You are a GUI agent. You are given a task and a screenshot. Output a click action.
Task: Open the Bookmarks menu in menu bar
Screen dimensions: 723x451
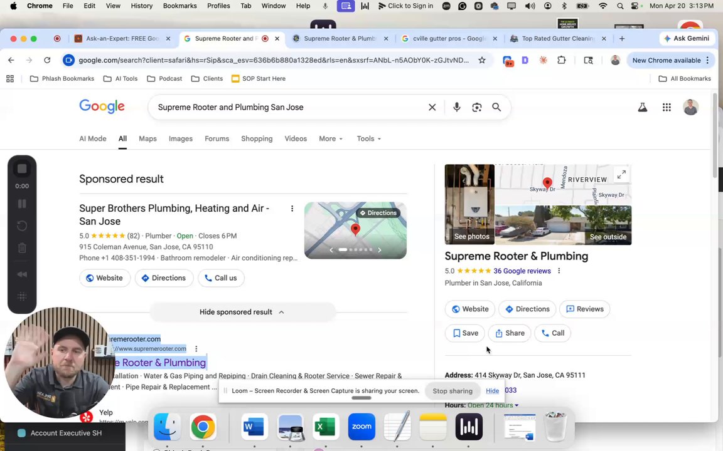tap(180, 6)
